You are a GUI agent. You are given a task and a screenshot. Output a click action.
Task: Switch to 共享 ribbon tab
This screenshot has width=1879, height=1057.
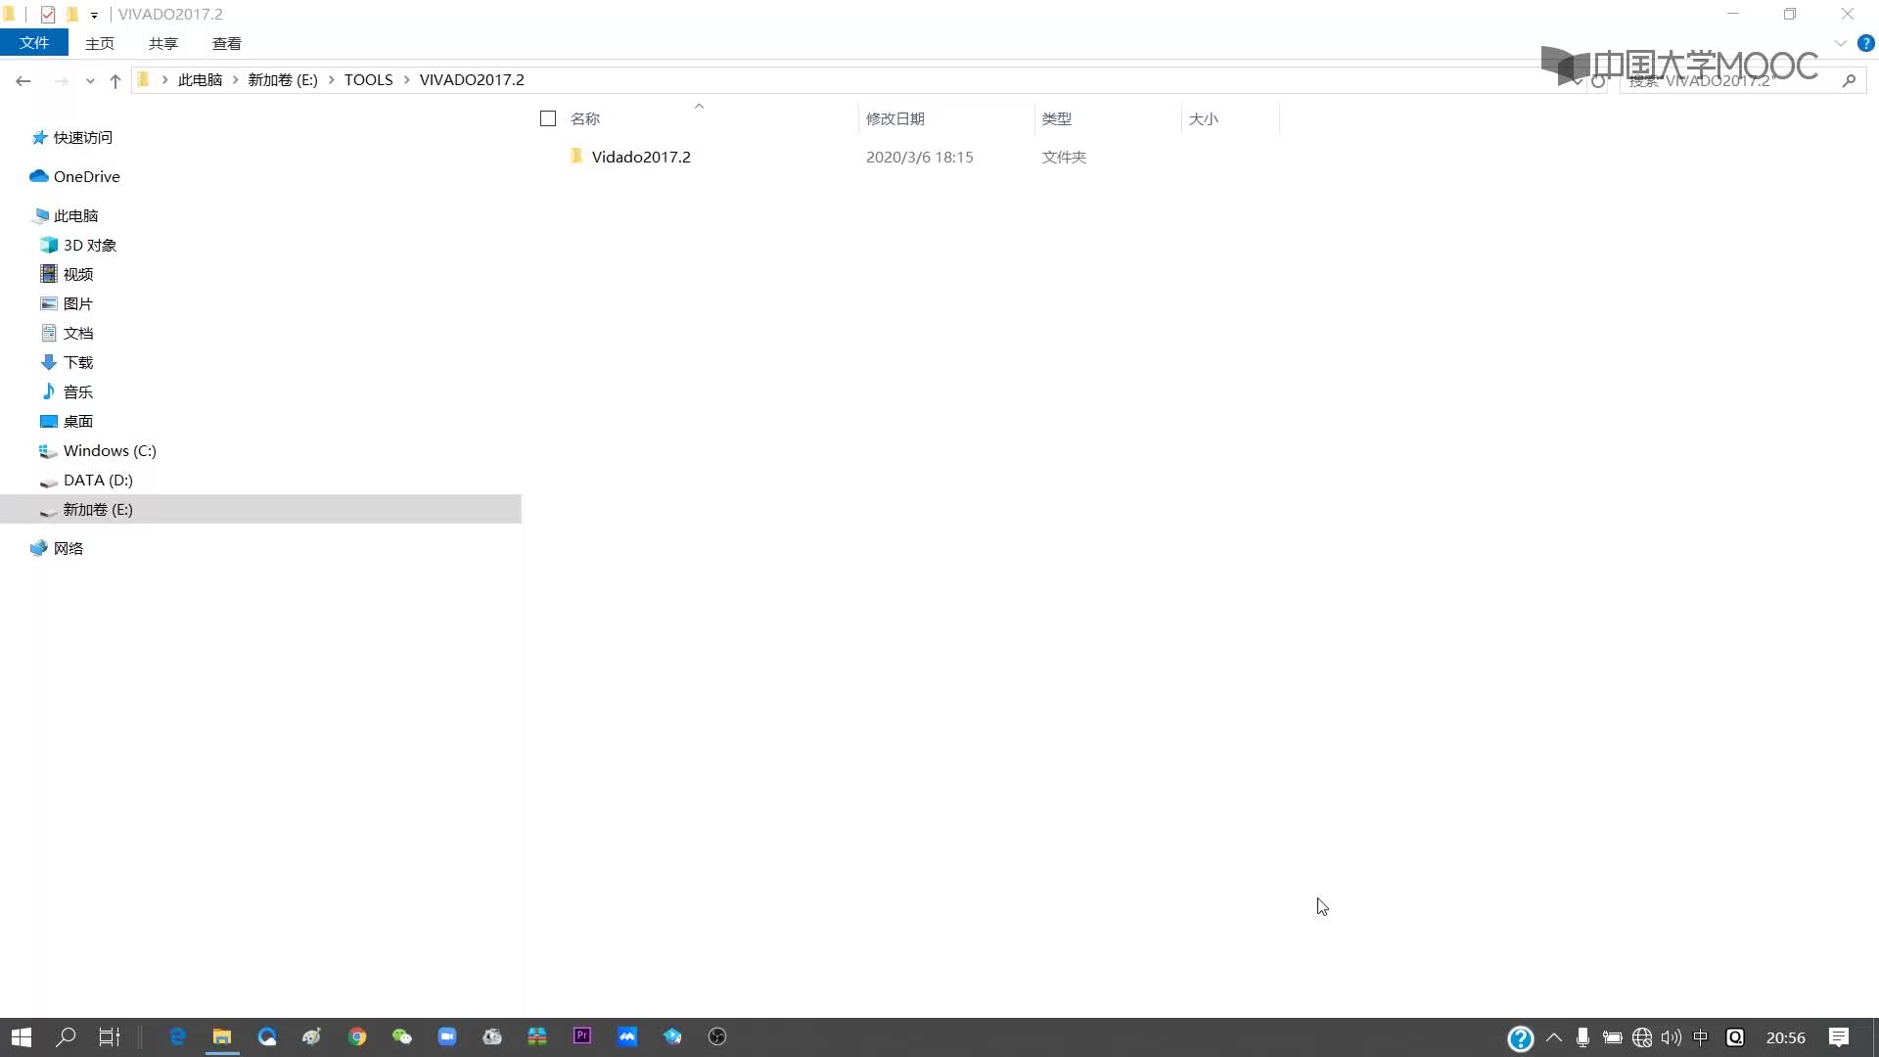point(162,43)
